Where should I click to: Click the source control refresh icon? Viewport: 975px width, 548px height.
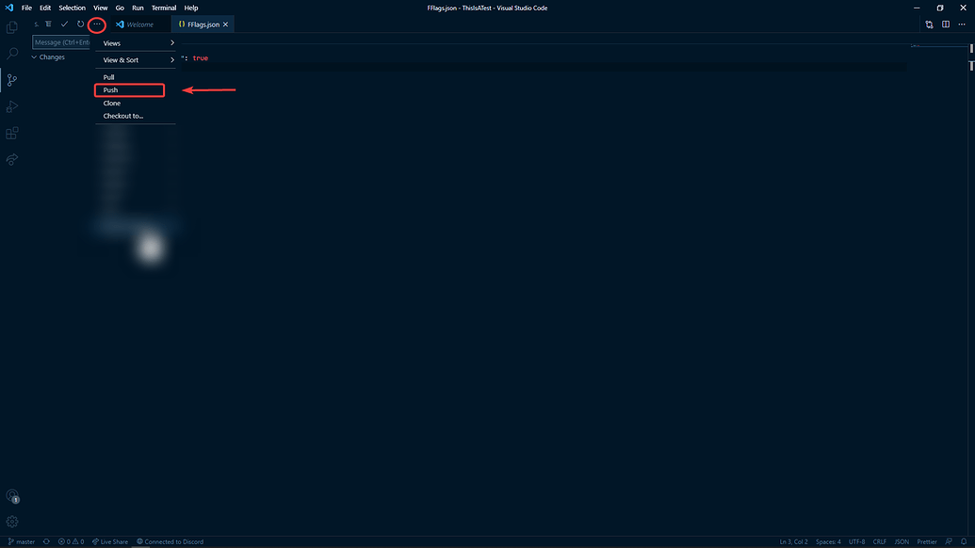80,24
